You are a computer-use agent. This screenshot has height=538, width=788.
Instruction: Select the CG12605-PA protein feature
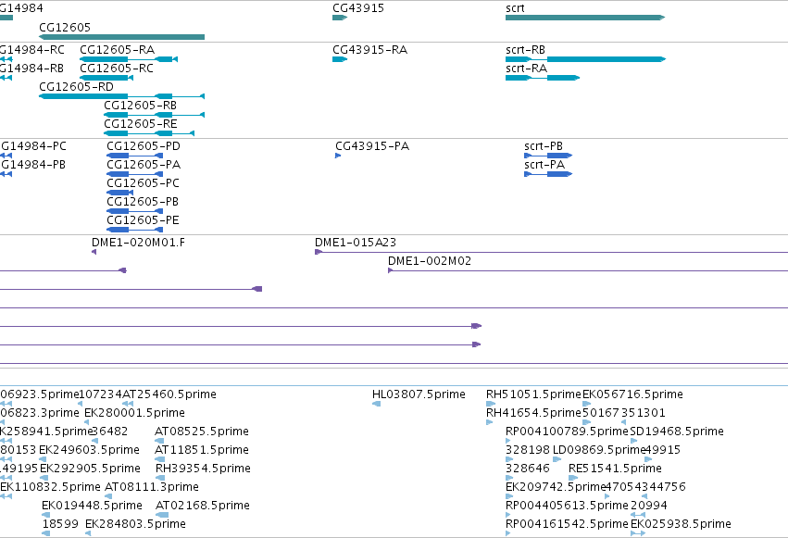point(134,174)
